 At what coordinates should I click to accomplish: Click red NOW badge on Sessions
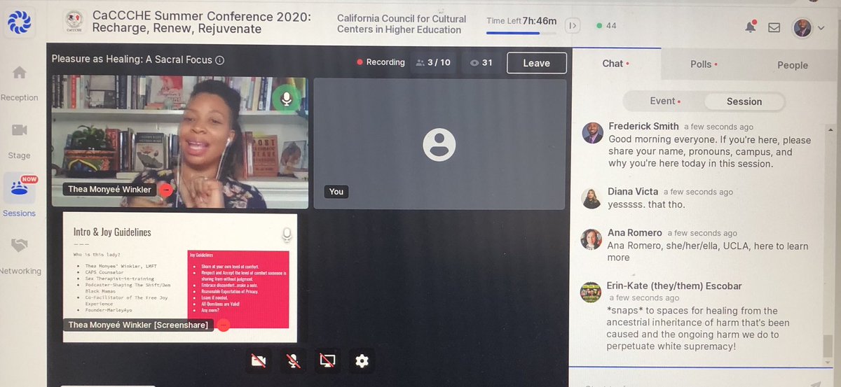click(x=29, y=179)
